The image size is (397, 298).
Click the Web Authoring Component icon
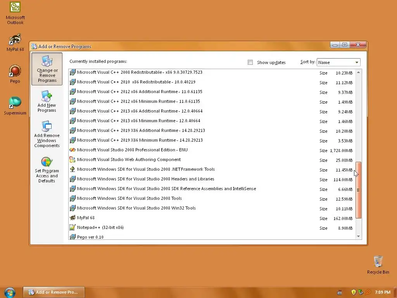pyautogui.click(x=72, y=159)
